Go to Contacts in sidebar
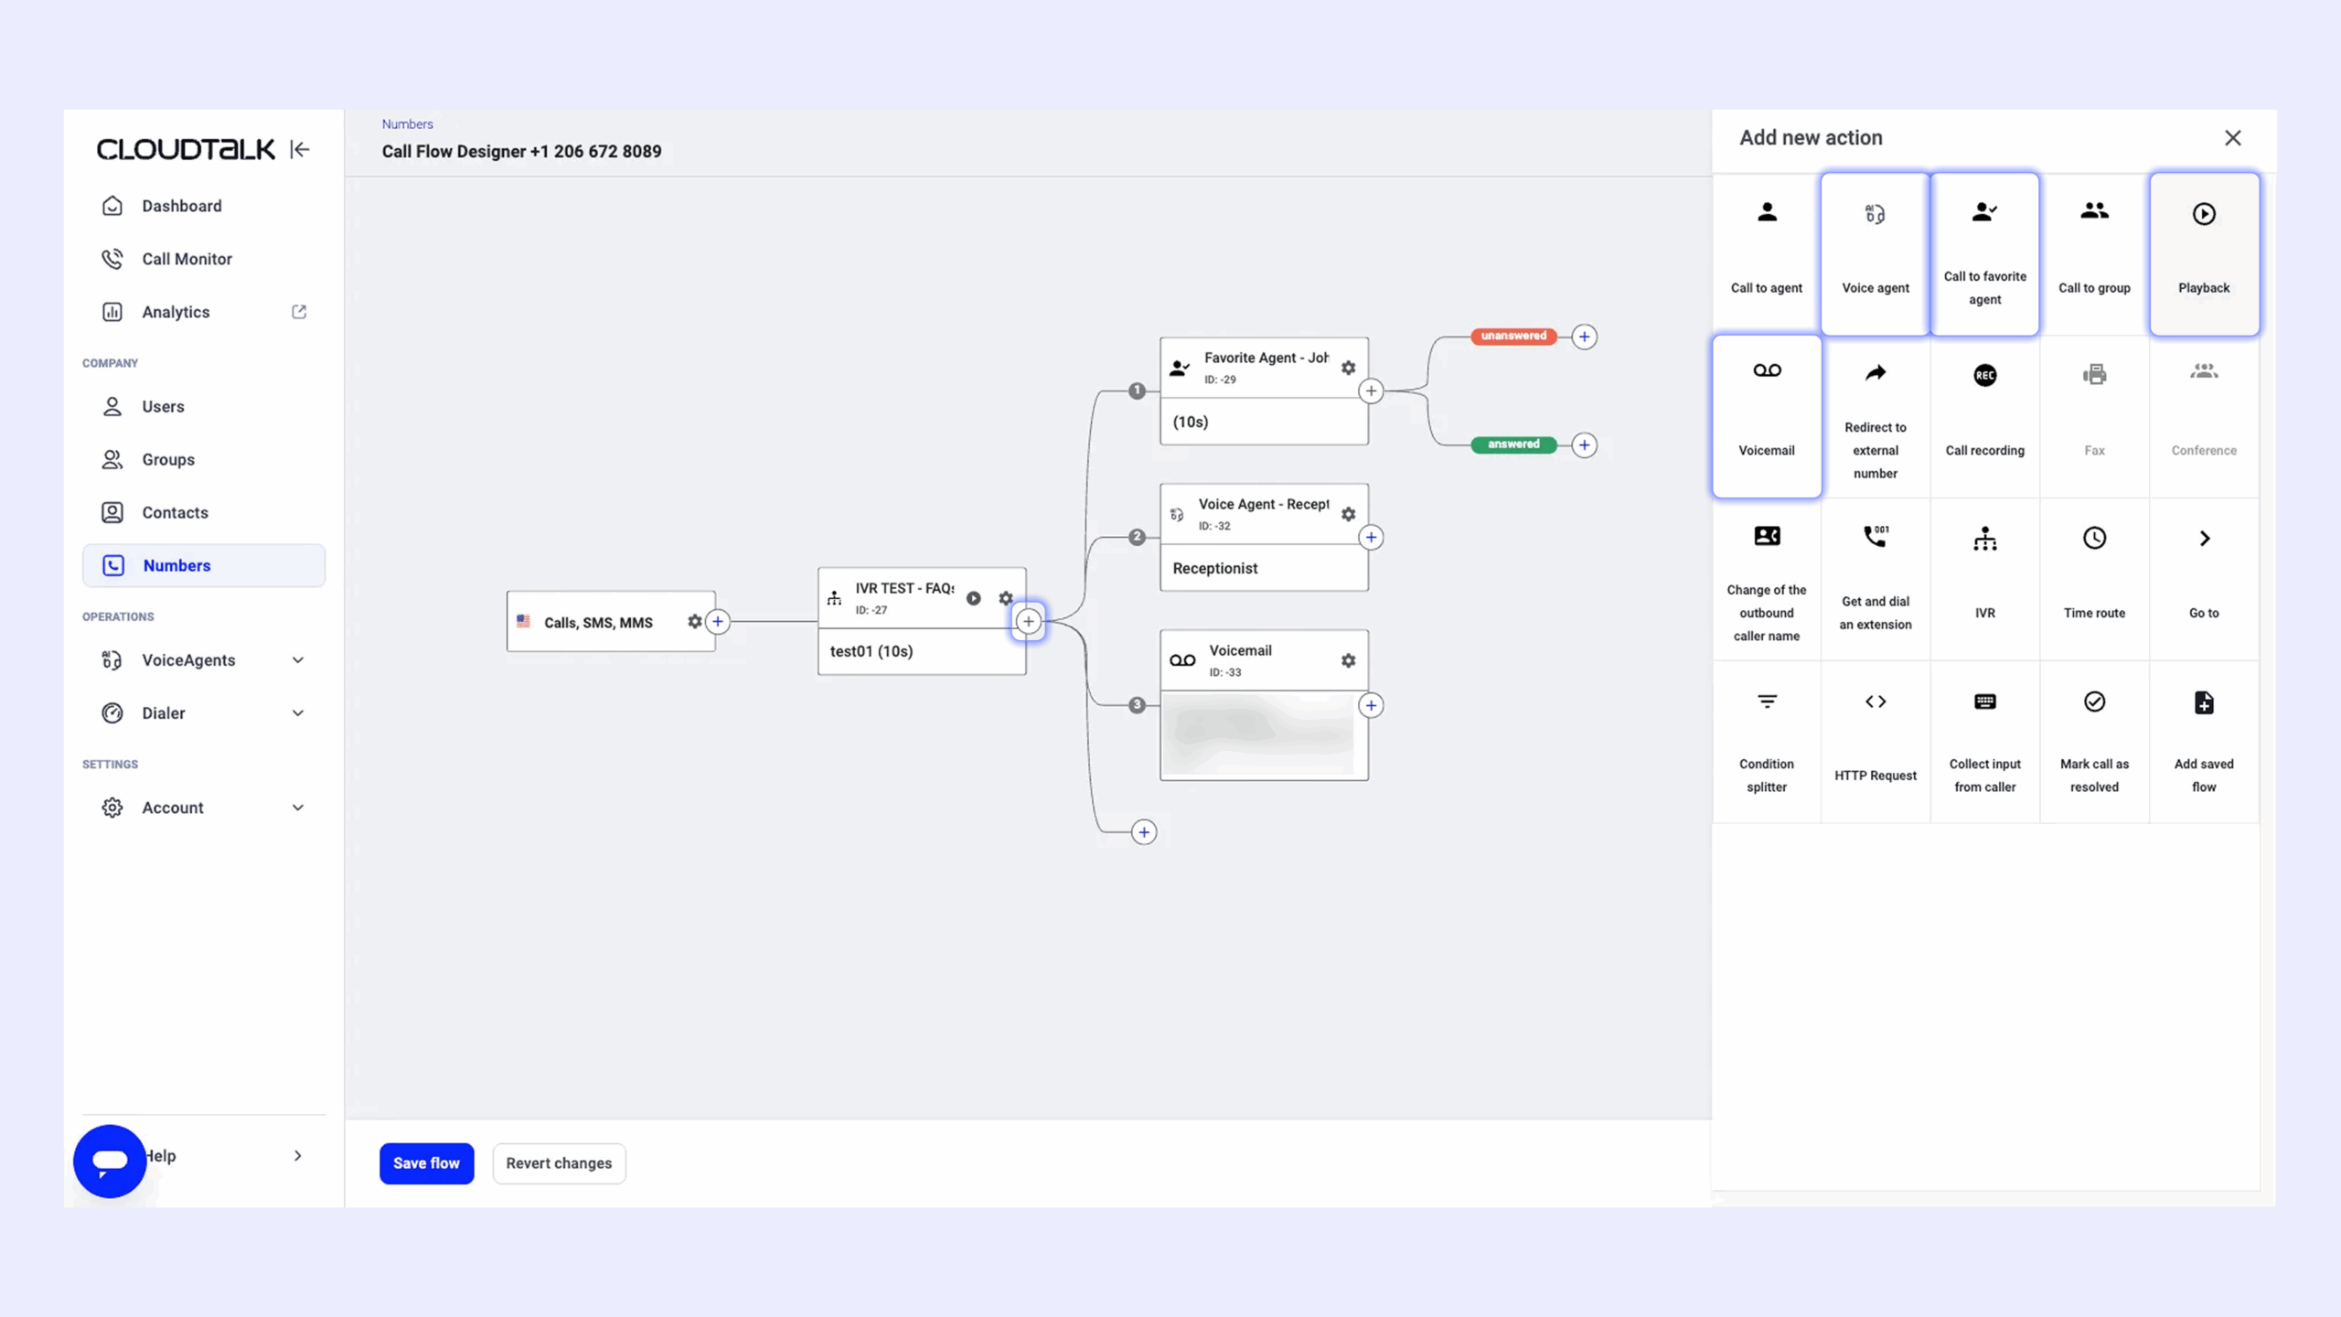The width and height of the screenshot is (2341, 1317). click(x=175, y=512)
